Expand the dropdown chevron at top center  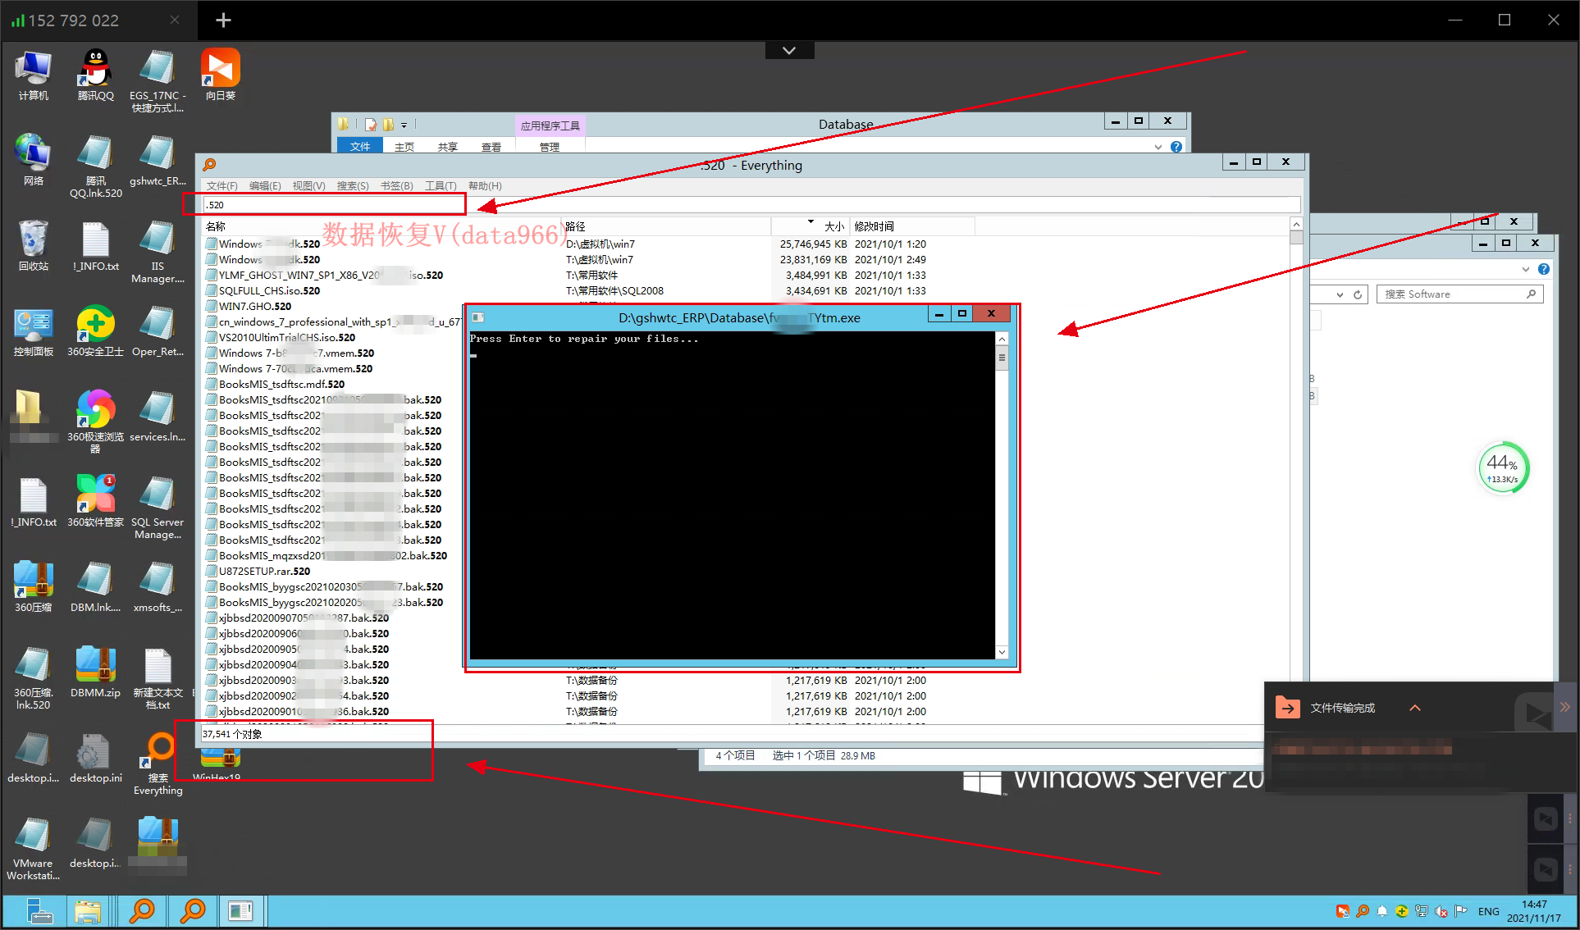click(x=789, y=51)
